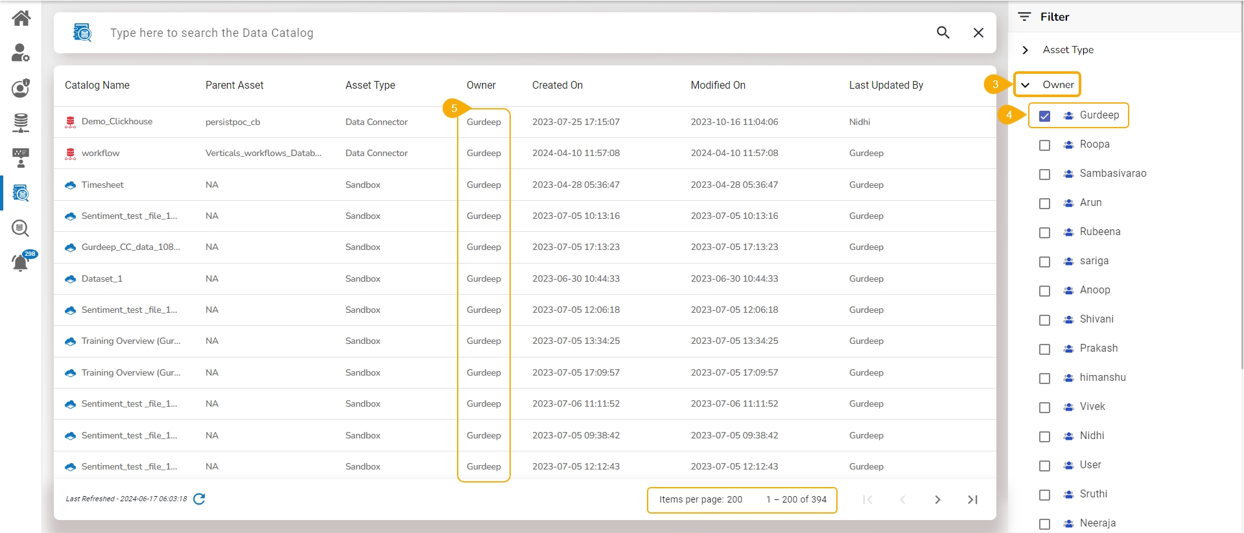Open the Timesheet sandbox entry
This screenshot has height=533, width=1244.
[x=102, y=185]
